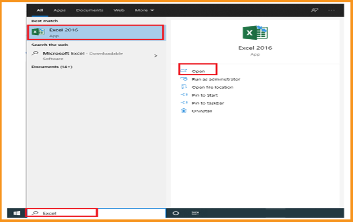Screen dimensions: 353x222
Task: Switch to the Web tab
Action: click(x=119, y=10)
